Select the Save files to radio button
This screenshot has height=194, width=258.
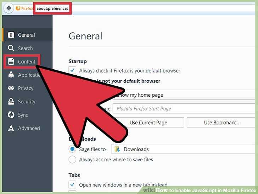pos(72,149)
